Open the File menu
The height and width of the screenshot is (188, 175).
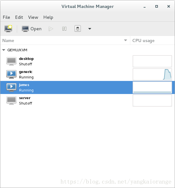(x=6, y=17)
